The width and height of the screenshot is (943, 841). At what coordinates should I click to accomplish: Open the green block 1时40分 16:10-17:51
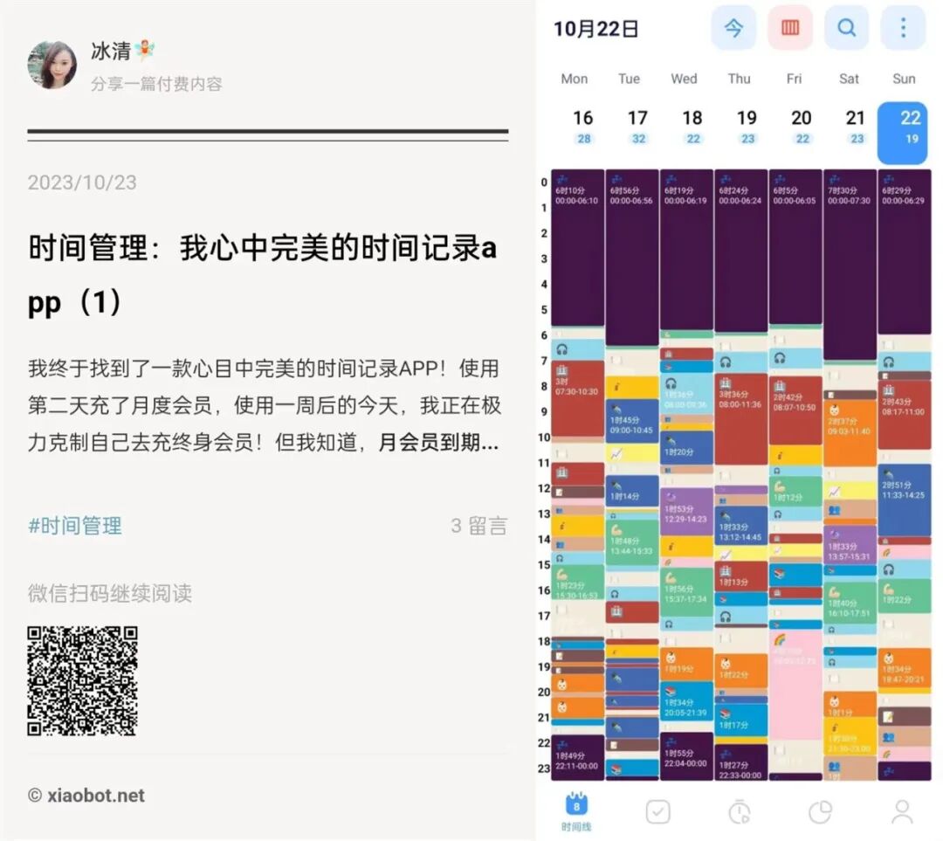(850, 603)
